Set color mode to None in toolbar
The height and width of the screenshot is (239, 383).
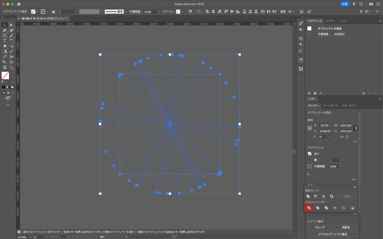12,87
